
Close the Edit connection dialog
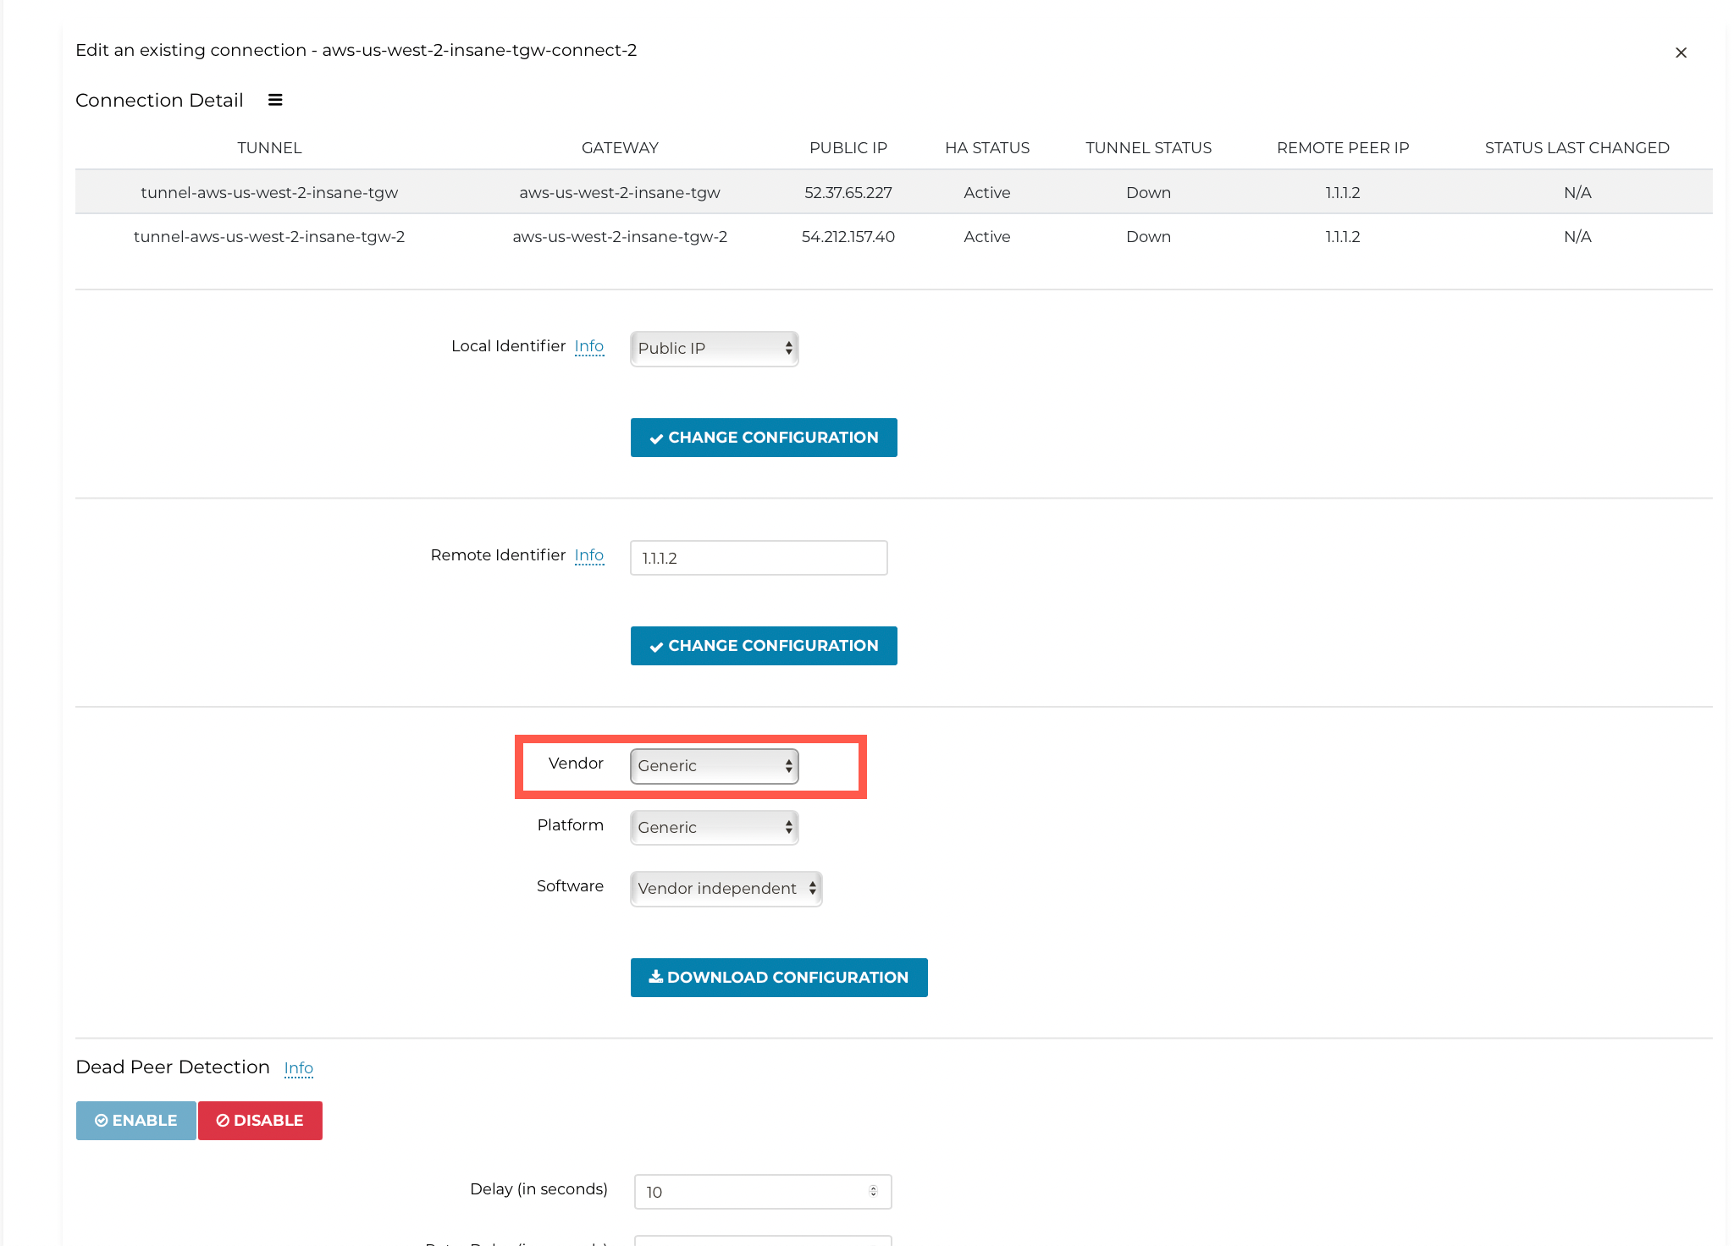(1682, 52)
